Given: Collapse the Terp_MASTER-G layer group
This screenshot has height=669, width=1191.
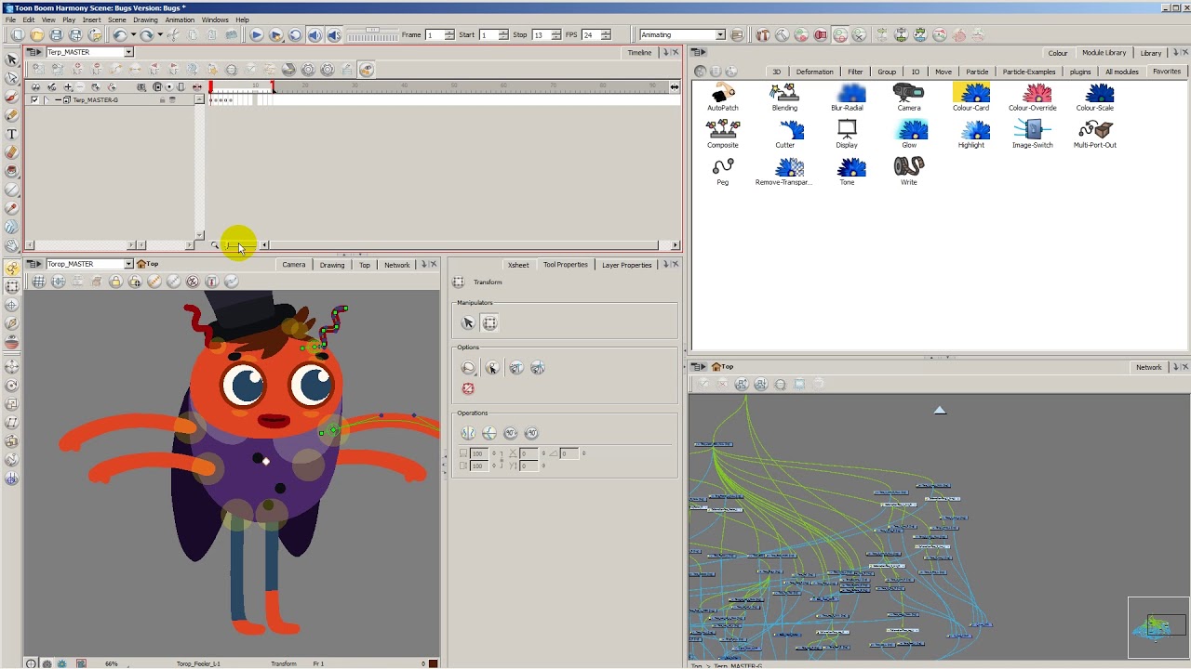Looking at the screenshot, I should click(58, 99).
